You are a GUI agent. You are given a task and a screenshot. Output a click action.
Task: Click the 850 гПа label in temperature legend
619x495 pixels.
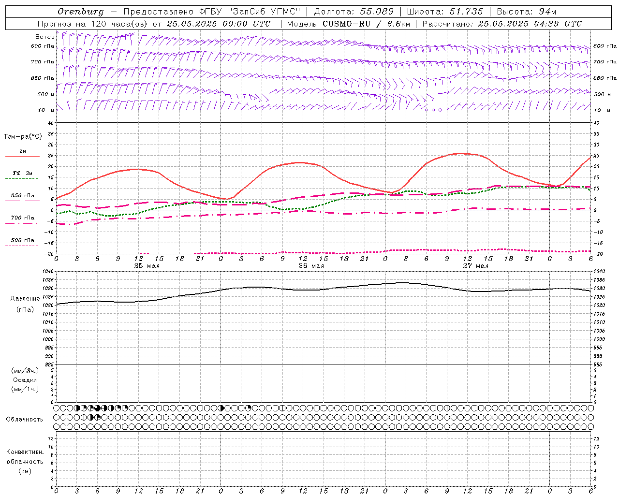coord(23,196)
